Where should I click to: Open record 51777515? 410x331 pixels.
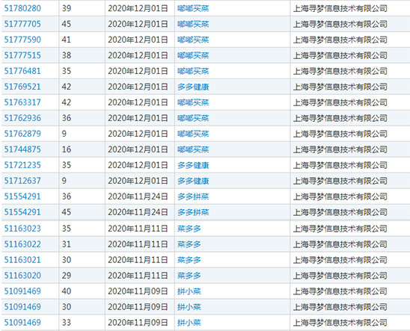click(22, 55)
